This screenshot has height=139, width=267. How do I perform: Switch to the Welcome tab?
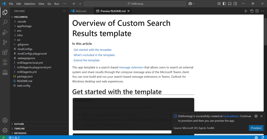tap(81, 11)
